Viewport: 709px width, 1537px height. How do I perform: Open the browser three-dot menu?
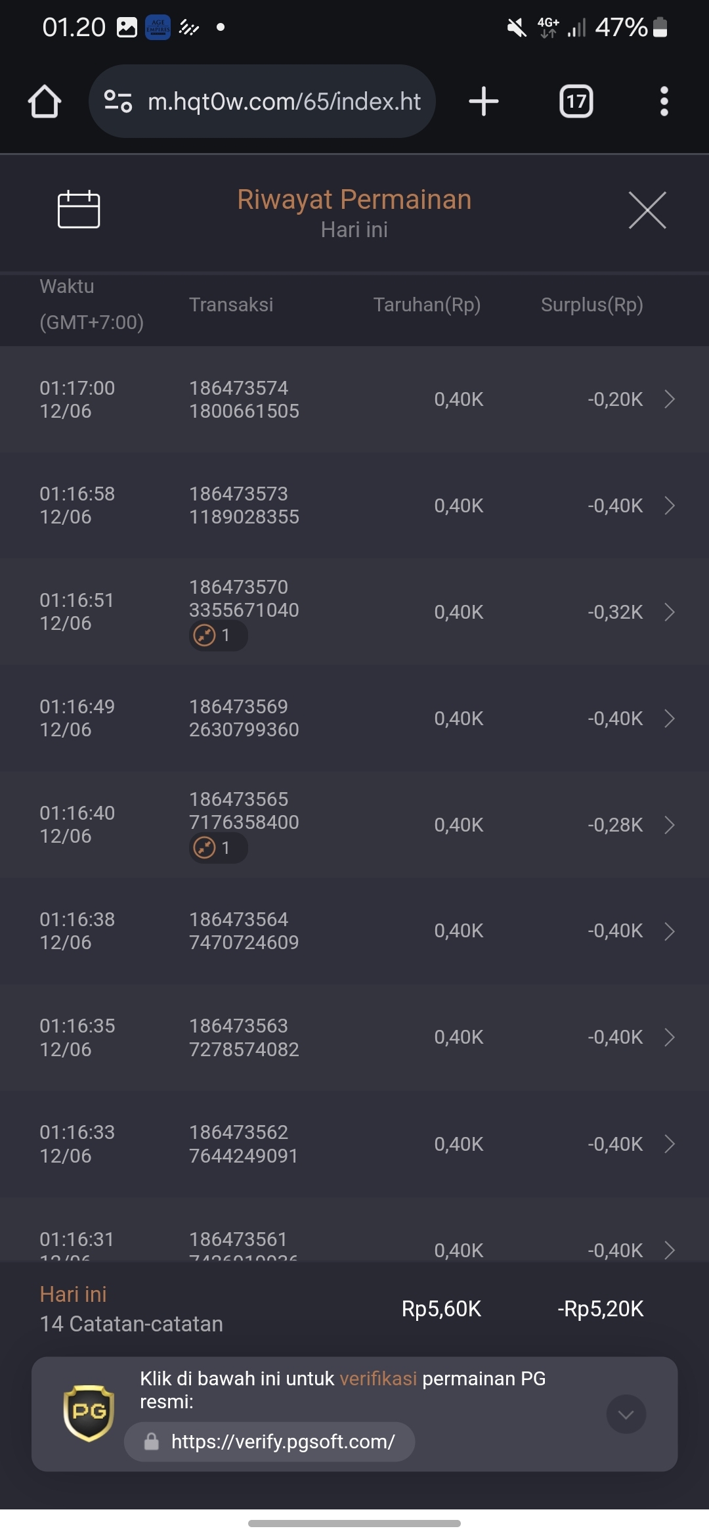point(664,102)
